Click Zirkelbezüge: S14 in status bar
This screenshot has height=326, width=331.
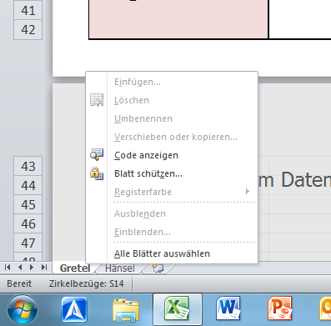87,283
